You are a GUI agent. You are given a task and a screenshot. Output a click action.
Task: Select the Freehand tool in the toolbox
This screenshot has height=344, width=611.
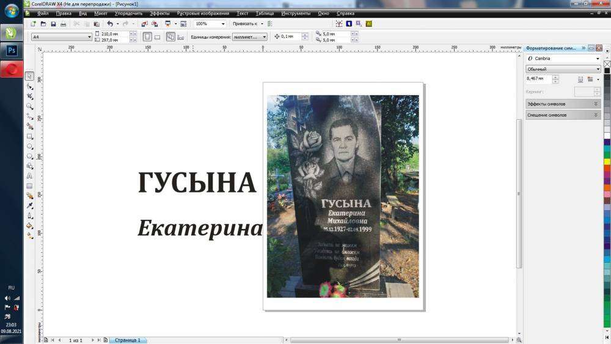[29, 117]
